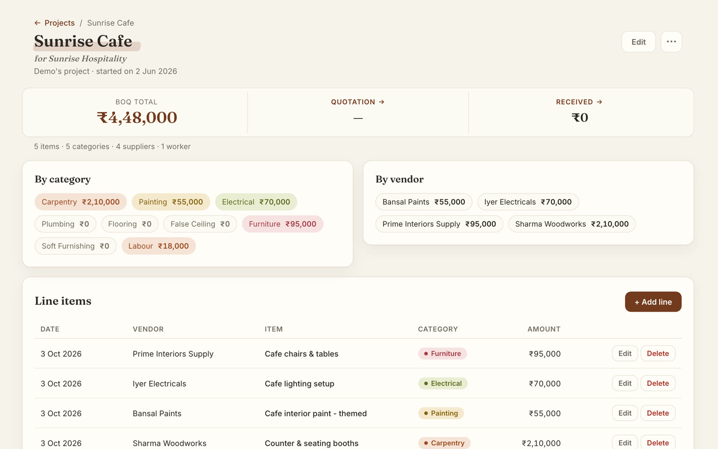
Task: Delete the Cafe chairs & tables line
Action: [658, 353]
